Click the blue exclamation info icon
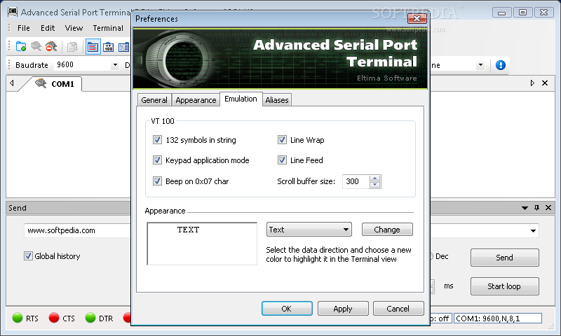 tap(501, 65)
